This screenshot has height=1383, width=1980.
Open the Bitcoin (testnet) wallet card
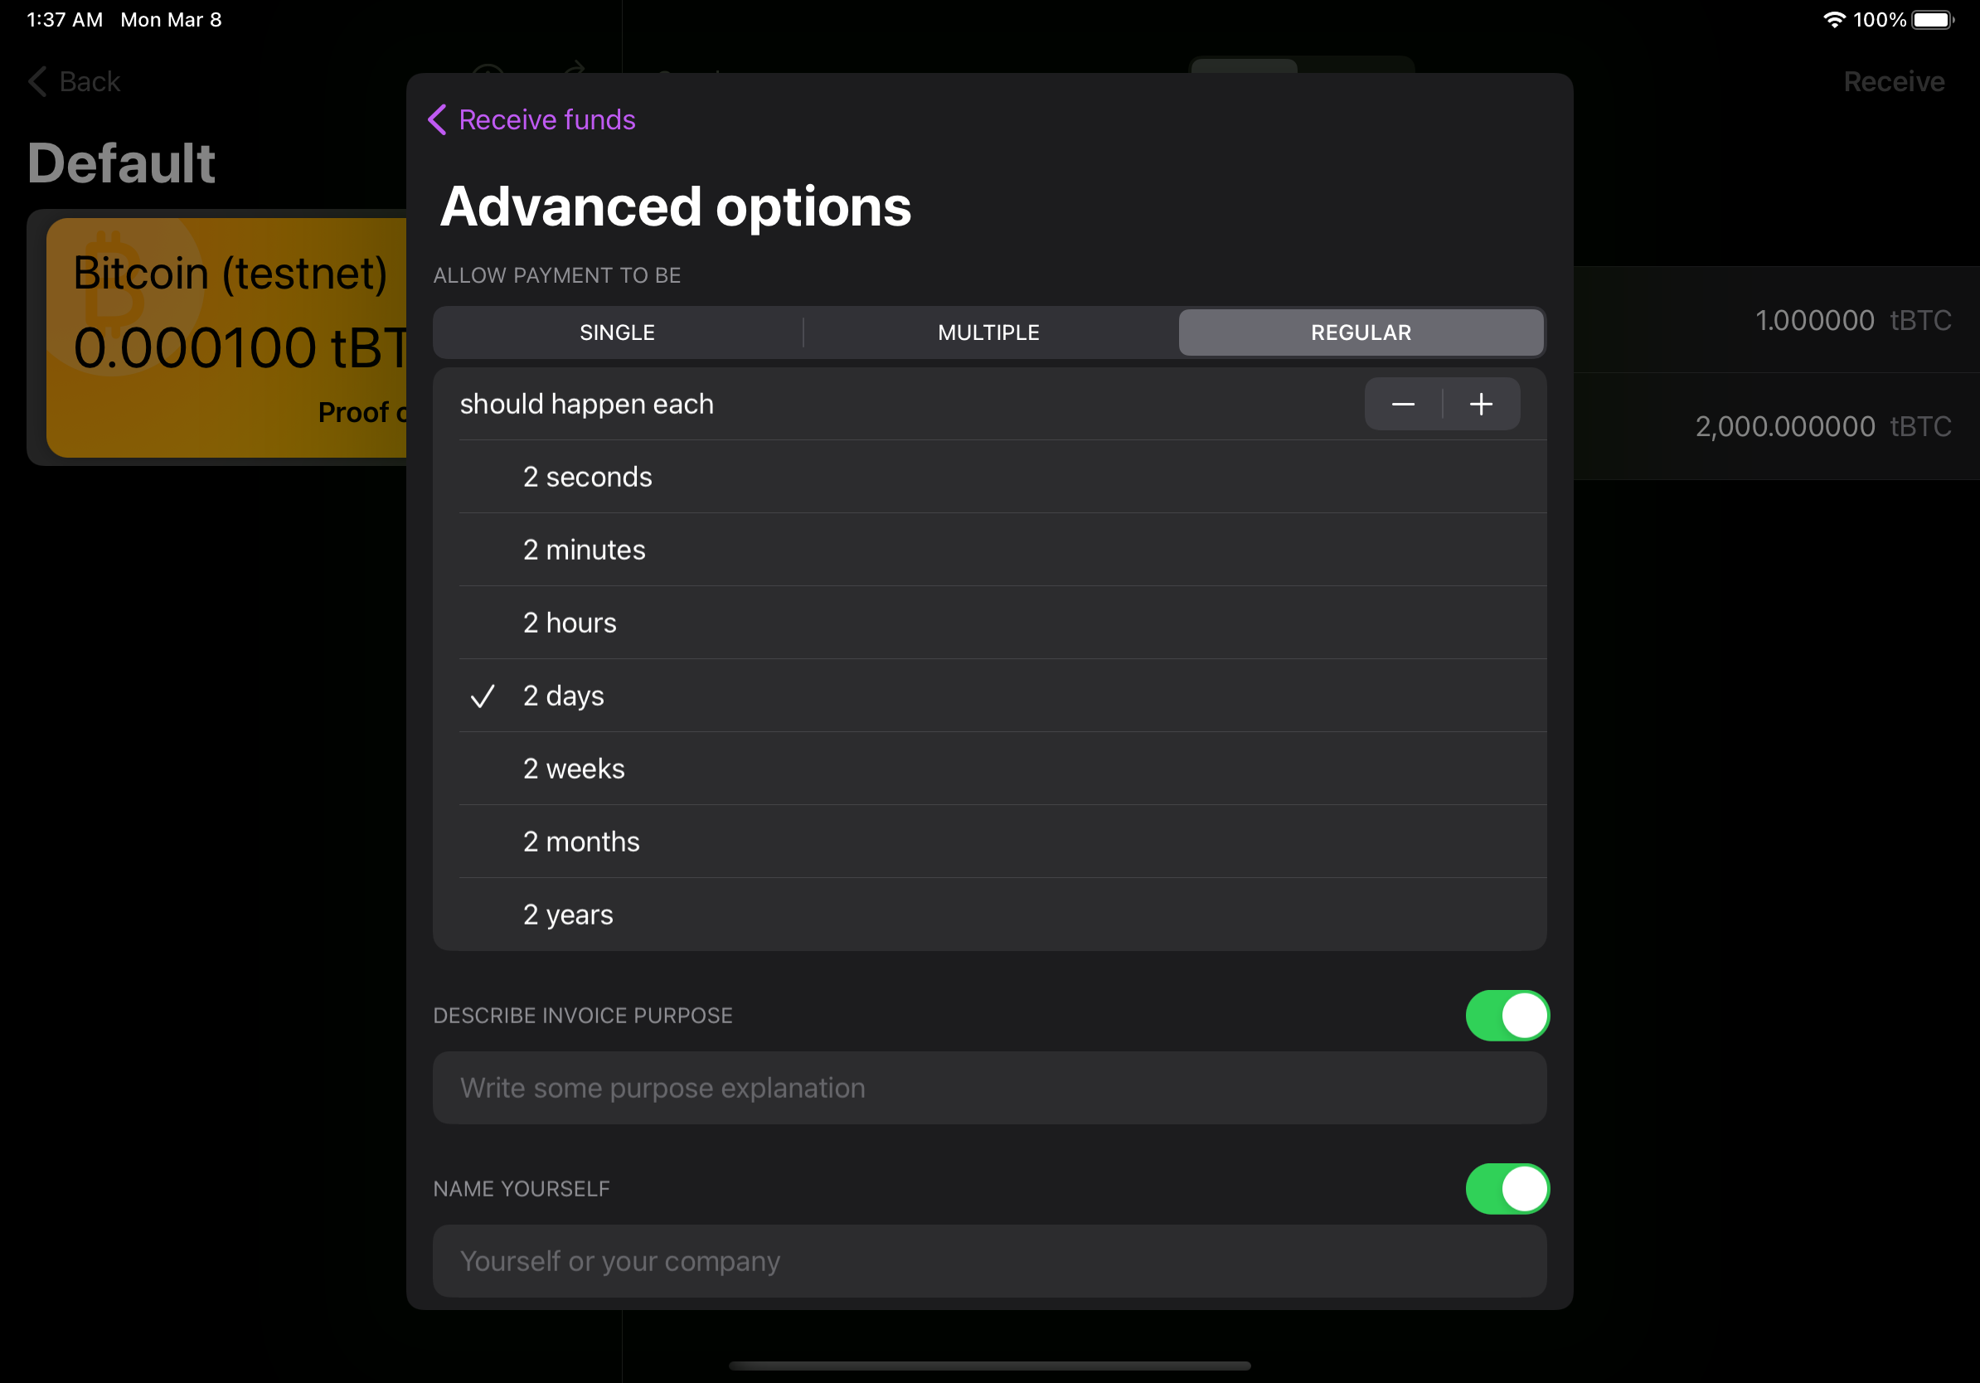coord(226,337)
